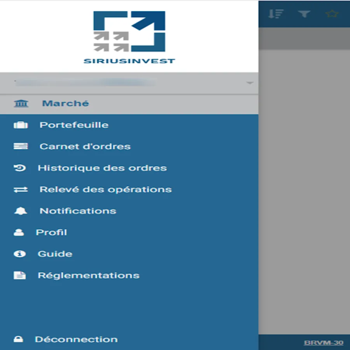The image size is (350, 350).
Task: View Notifications
Action: 78,211
